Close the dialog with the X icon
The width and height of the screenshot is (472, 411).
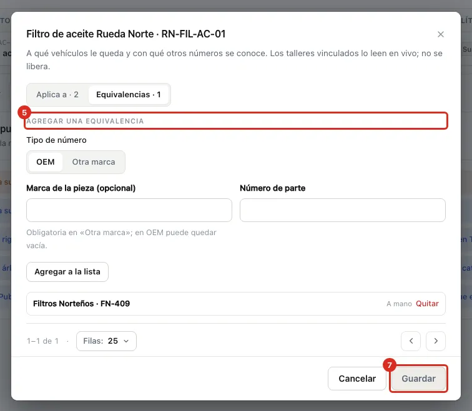pyautogui.click(x=440, y=34)
